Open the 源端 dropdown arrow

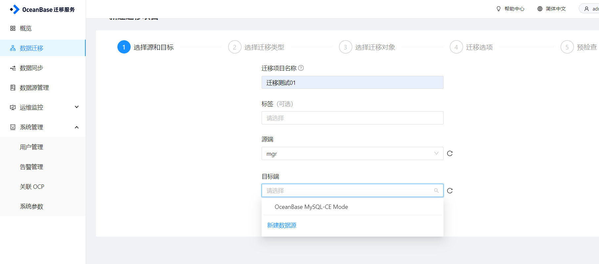(x=436, y=153)
